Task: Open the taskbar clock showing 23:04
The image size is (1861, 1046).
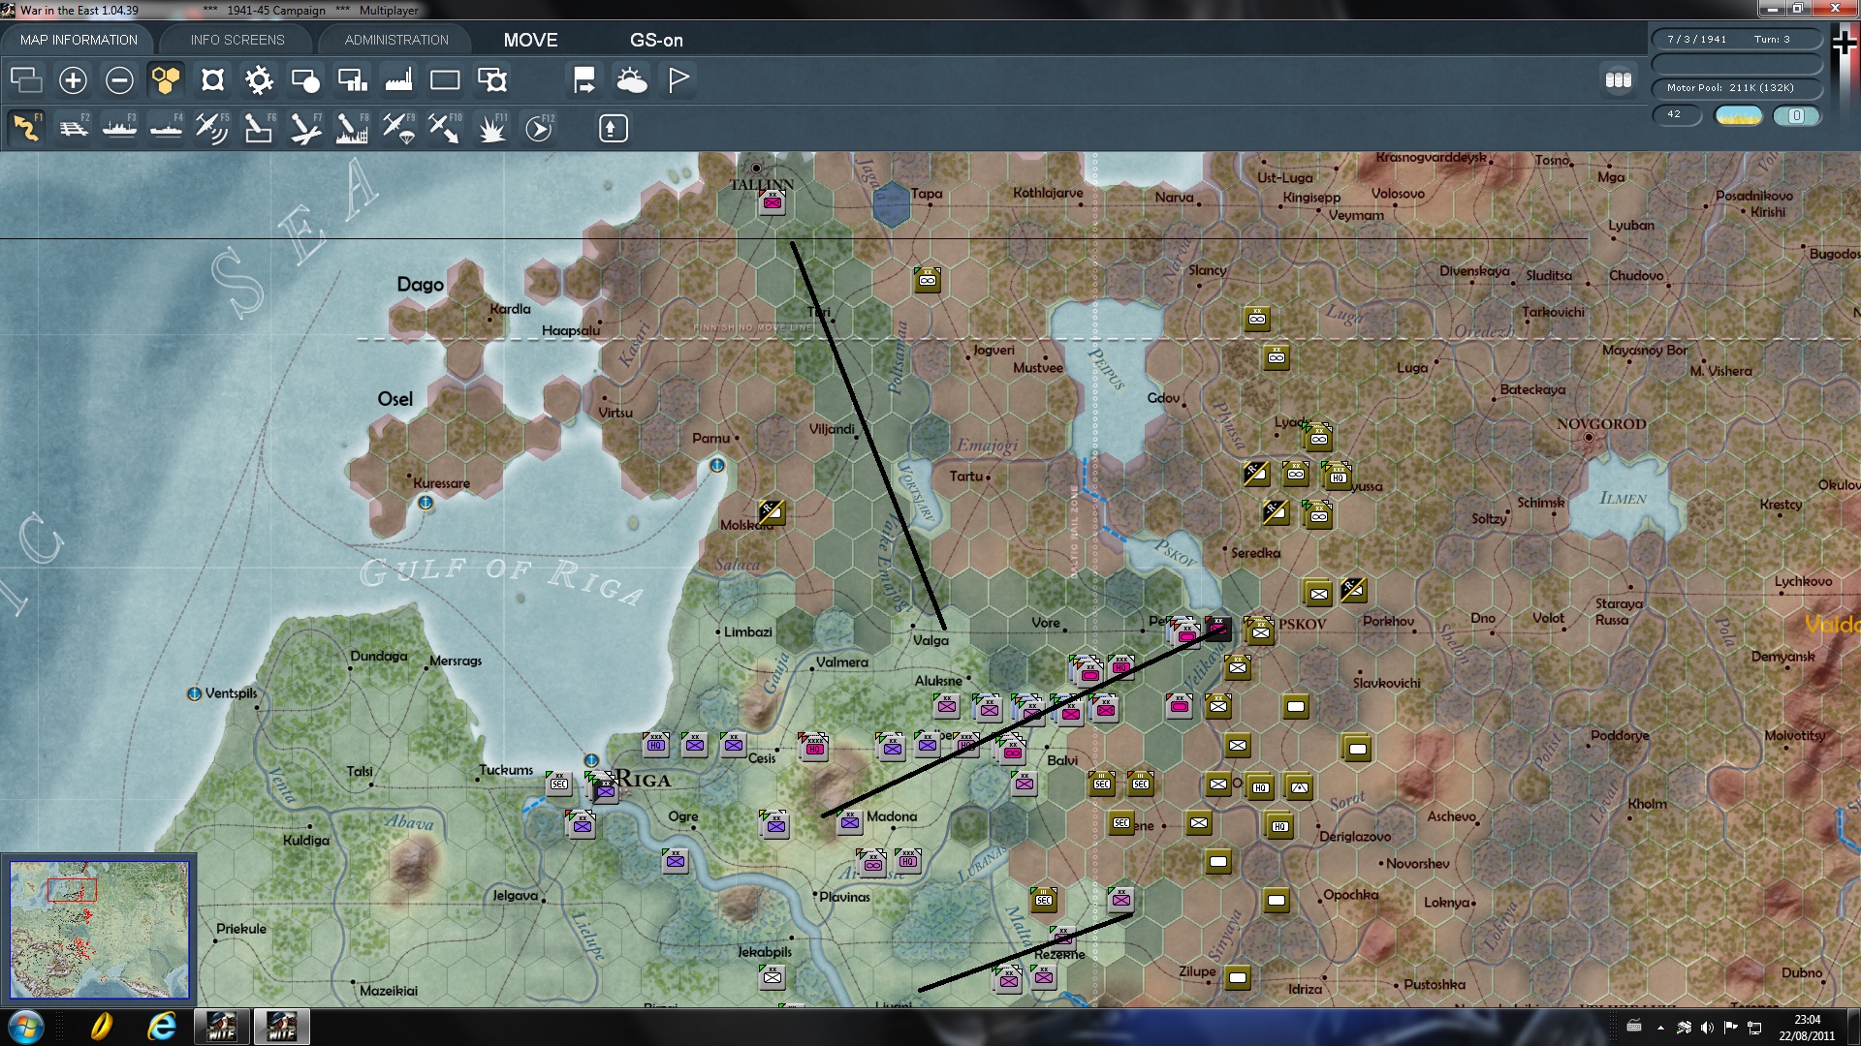Action: point(1807,1027)
